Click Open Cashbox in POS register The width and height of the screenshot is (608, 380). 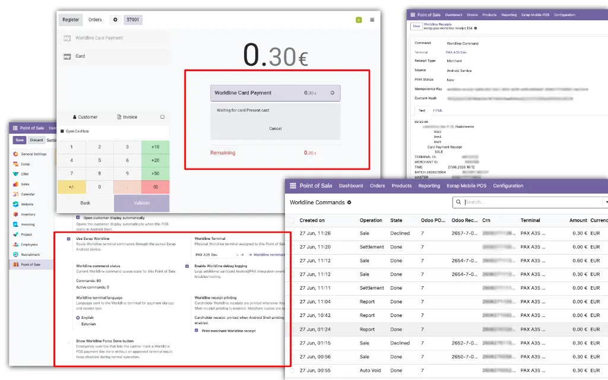click(x=75, y=131)
